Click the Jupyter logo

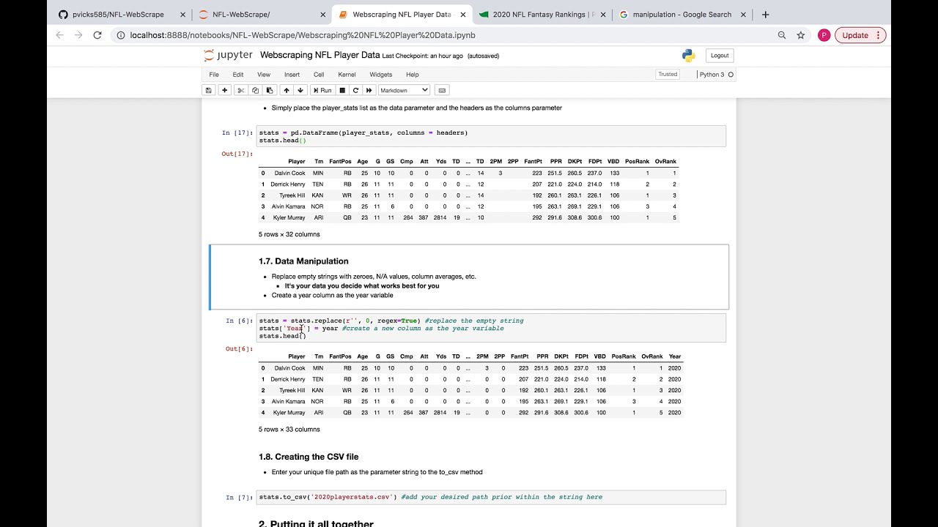[x=228, y=56]
